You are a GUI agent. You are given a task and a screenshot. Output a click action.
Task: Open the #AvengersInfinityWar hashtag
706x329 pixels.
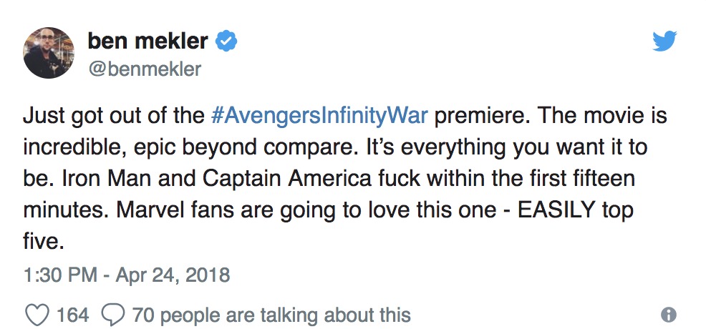tap(321, 115)
